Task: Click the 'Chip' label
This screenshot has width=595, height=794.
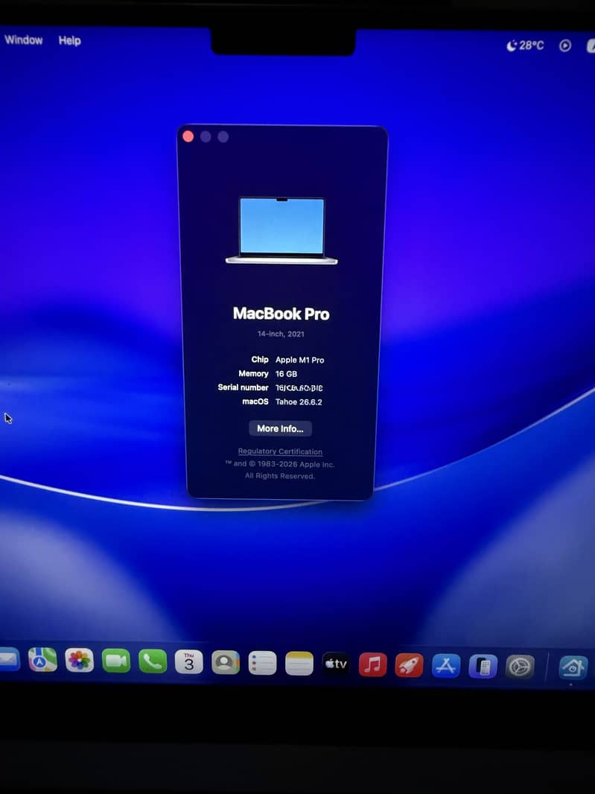Action: [260, 359]
